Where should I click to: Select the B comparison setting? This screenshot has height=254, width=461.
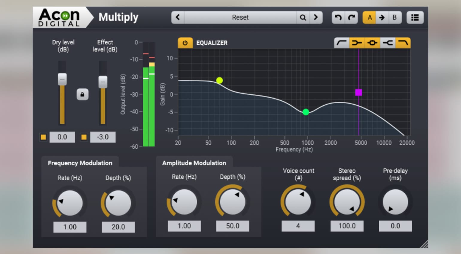click(395, 17)
